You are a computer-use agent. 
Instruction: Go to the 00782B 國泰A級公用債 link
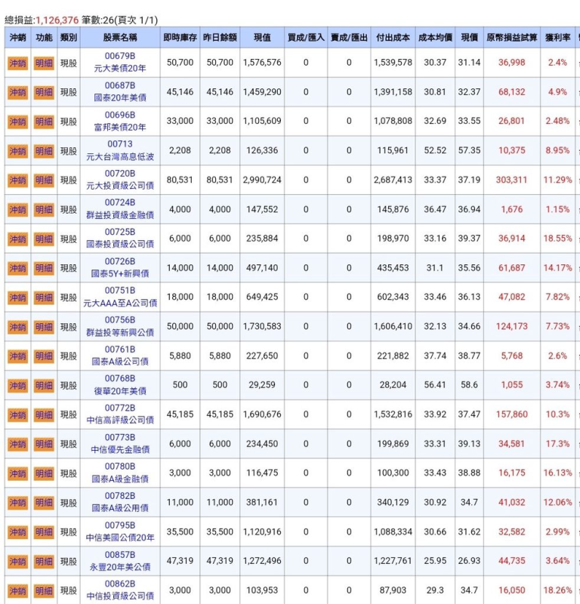(120, 503)
